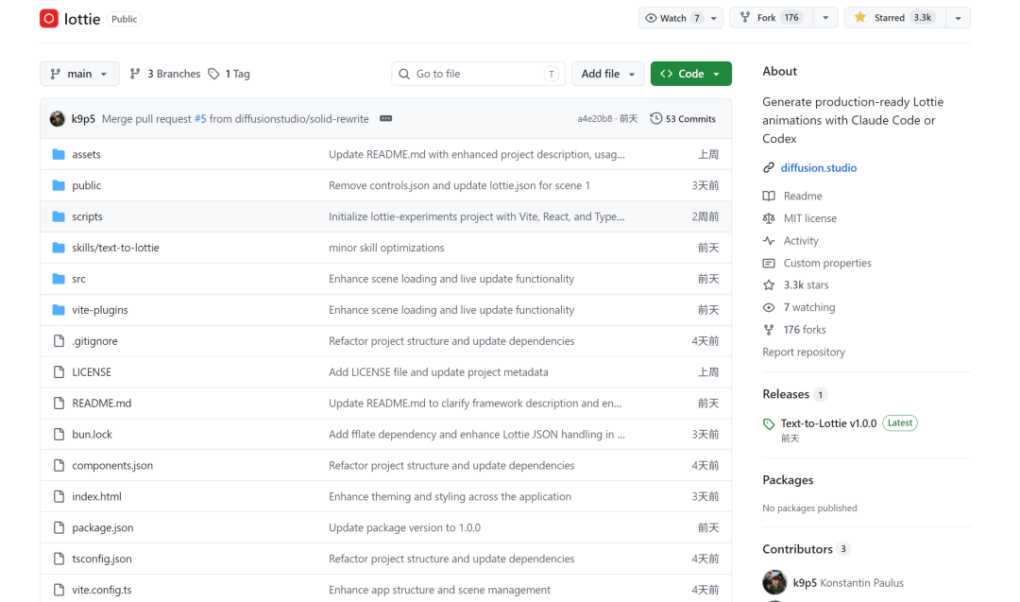This screenshot has height=602, width=1020.
Task: Open the skills/text-to-lottie folder
Action: coord(115,248)
